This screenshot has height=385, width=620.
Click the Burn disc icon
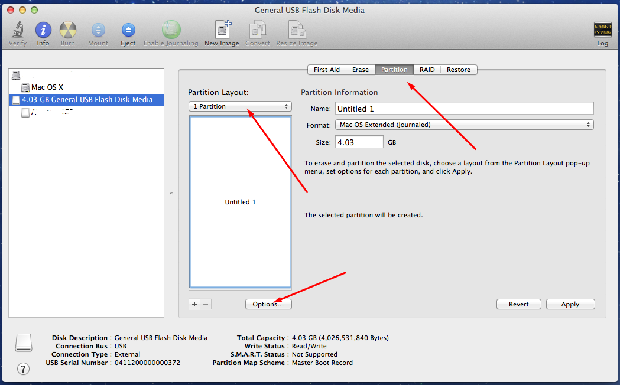[67, 30]
